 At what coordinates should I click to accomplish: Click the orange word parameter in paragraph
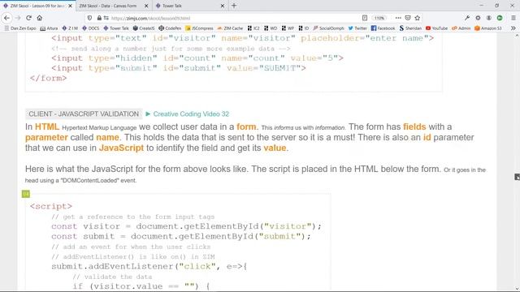coord(46,137)
